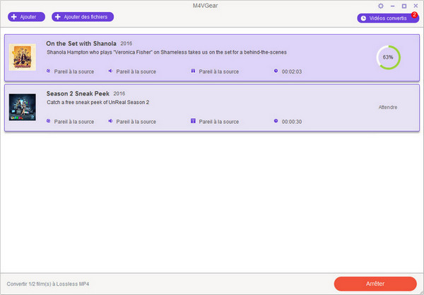Open the Vidéos convertis history
The height and width of the screenshot is (295, 424).
point(388,18)
